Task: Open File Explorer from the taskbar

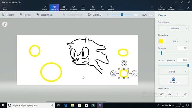Action: [x=73, y=105]
